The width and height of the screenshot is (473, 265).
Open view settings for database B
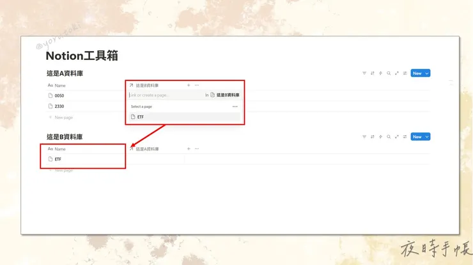coord(405,136)
